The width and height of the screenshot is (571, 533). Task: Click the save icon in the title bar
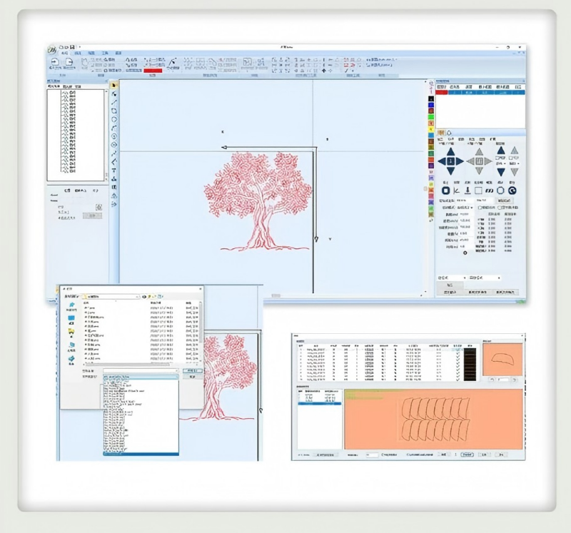[73, 46]
